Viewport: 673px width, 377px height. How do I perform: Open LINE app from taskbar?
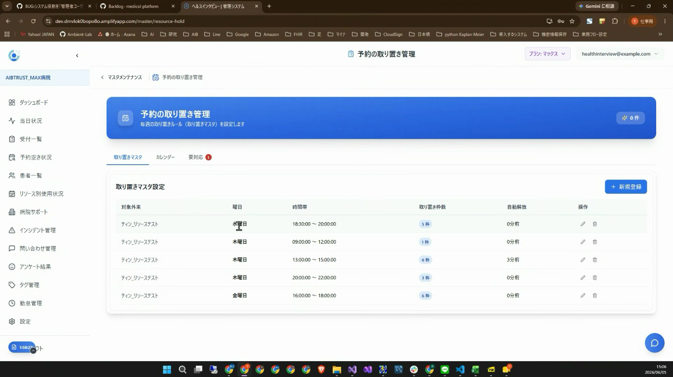coord(444,370)
